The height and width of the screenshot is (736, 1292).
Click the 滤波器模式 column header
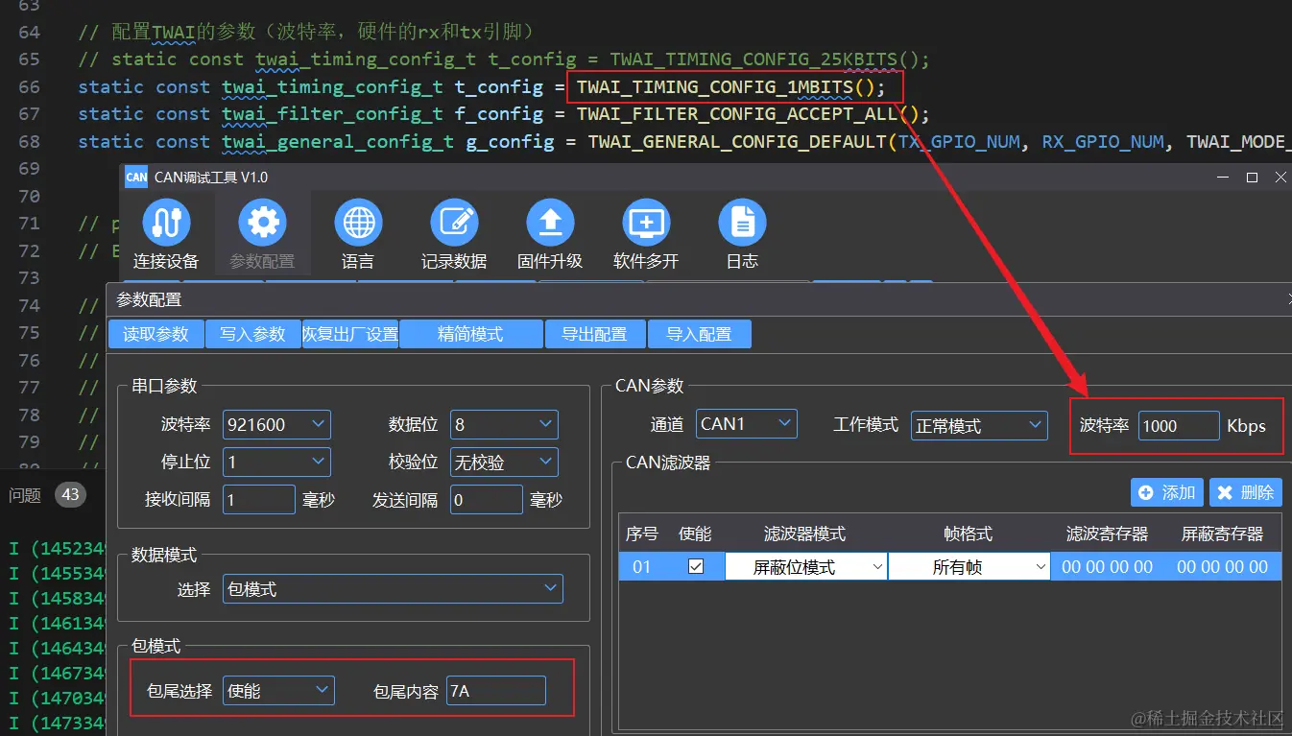(804, 534)
